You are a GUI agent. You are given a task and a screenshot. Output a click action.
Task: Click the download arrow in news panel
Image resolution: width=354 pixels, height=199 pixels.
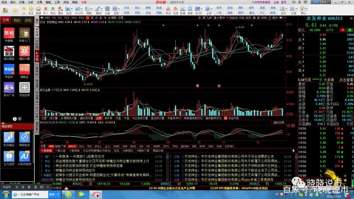293,151
